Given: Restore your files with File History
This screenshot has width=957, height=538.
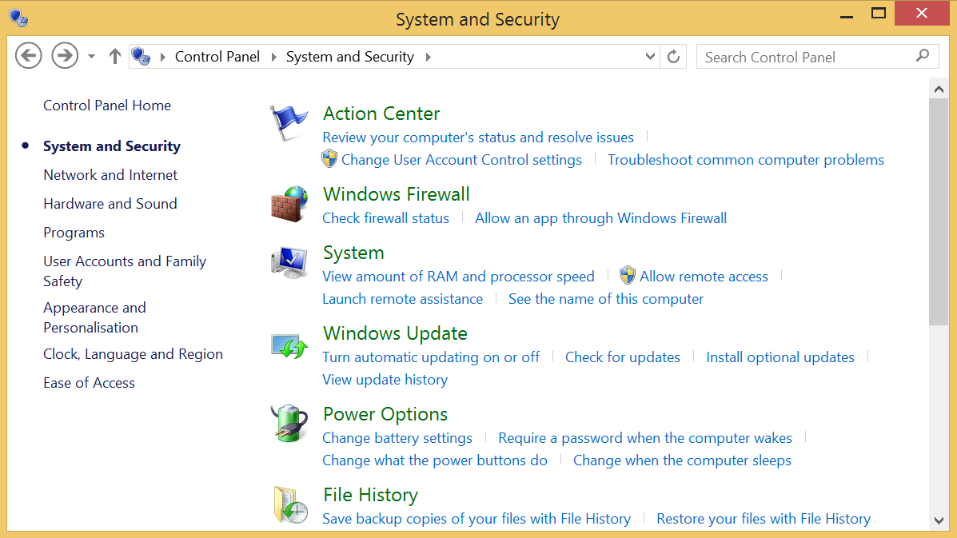Looking at the screenshot, I should [763, 519].
